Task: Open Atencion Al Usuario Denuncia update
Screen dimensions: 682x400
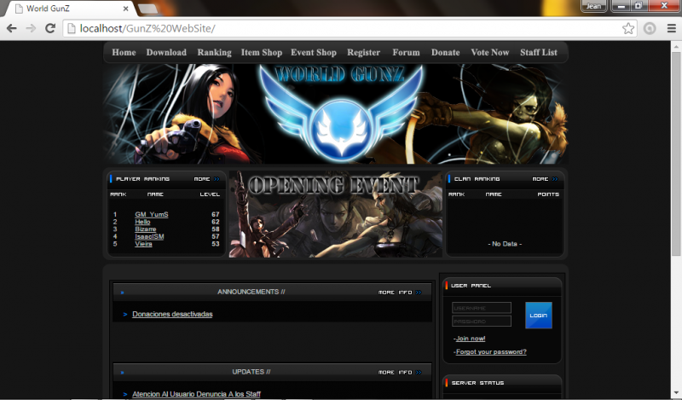Action: pos(196,394)
